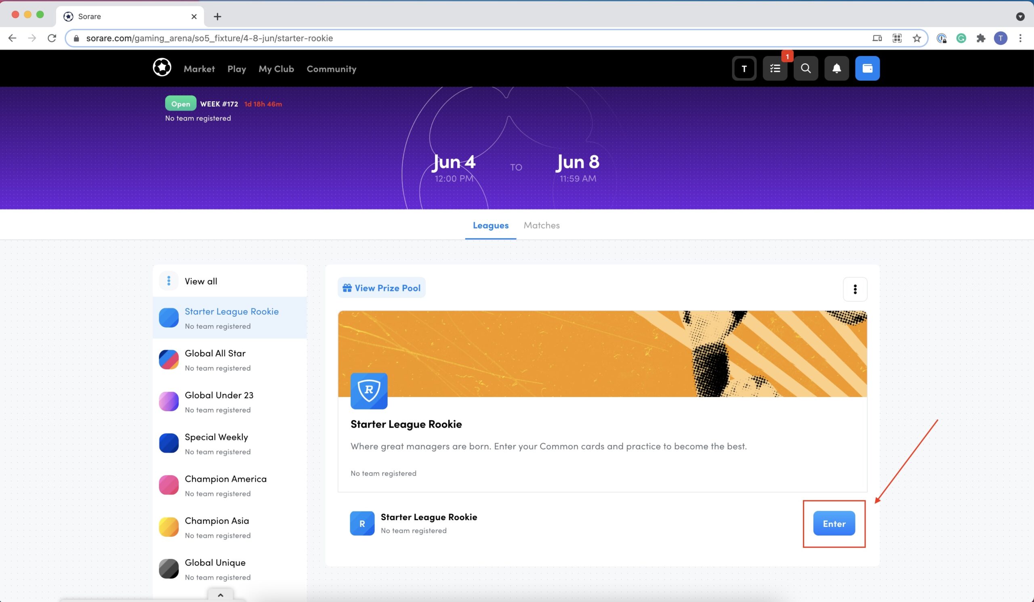Switch to the Matches tab
The height and width of the screenshot is (602, 1034).
click(542, 225)
